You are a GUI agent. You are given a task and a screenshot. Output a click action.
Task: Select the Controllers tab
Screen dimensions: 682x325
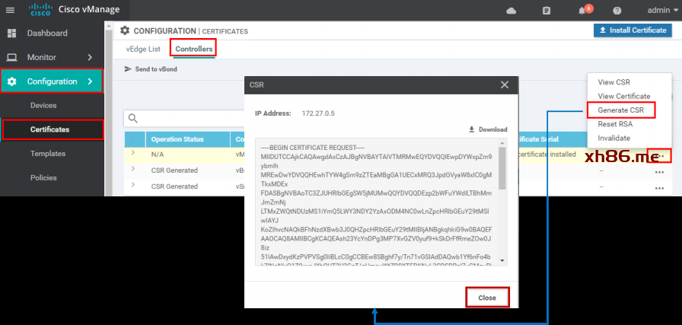pyautogui.click(x=193, y=49)
